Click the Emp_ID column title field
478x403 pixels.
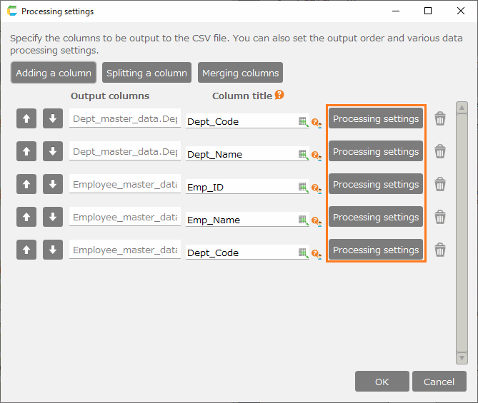click(x=241, y=187)
